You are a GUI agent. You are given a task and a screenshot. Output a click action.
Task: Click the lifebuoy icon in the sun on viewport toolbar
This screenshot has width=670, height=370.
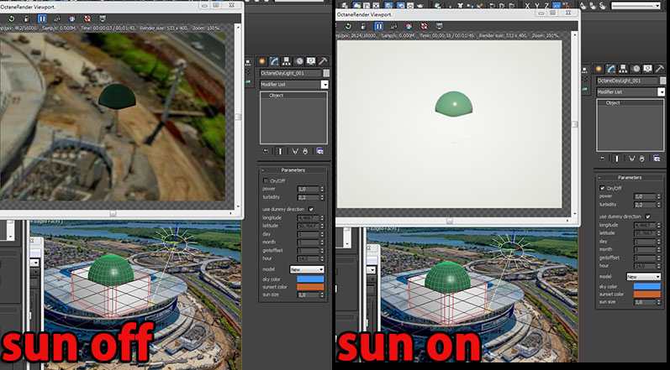pyautogui.click(x=424, y=26)
